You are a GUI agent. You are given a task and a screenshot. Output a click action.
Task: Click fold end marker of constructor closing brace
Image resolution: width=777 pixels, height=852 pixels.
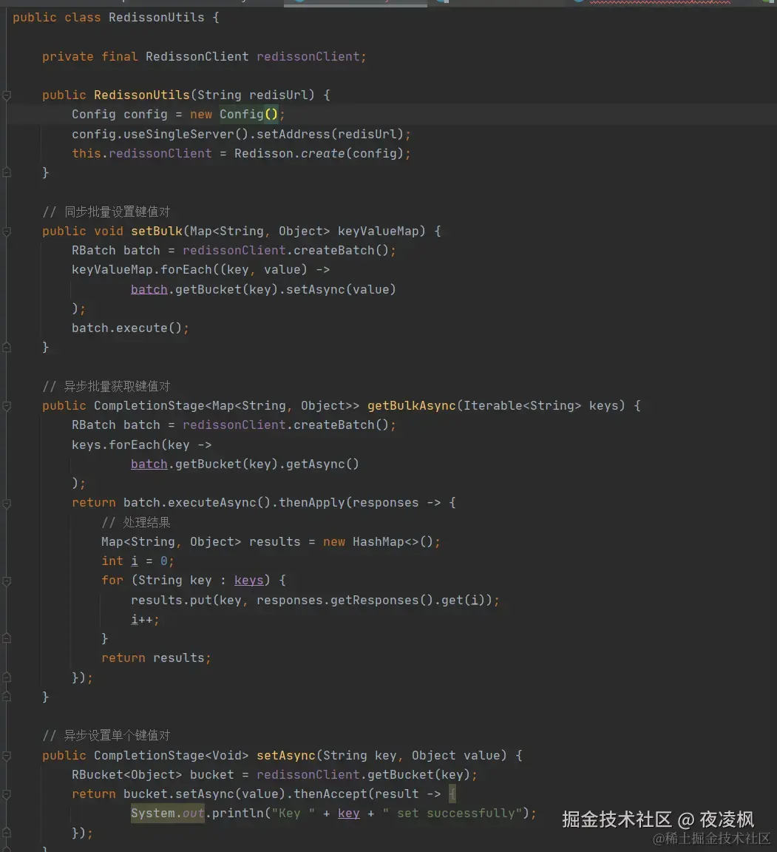pos(7,172)
